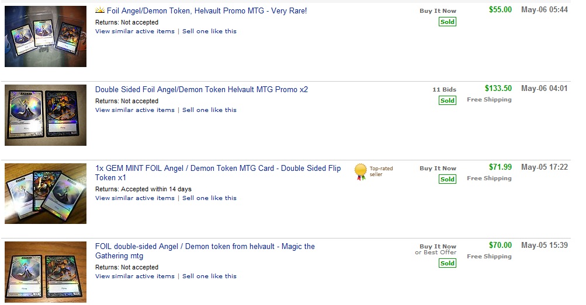Image resolution: width=586 pixels, height=305 pixels.
Task: View similar active items for 11-bid listing
Action: [x=135, y=110]
